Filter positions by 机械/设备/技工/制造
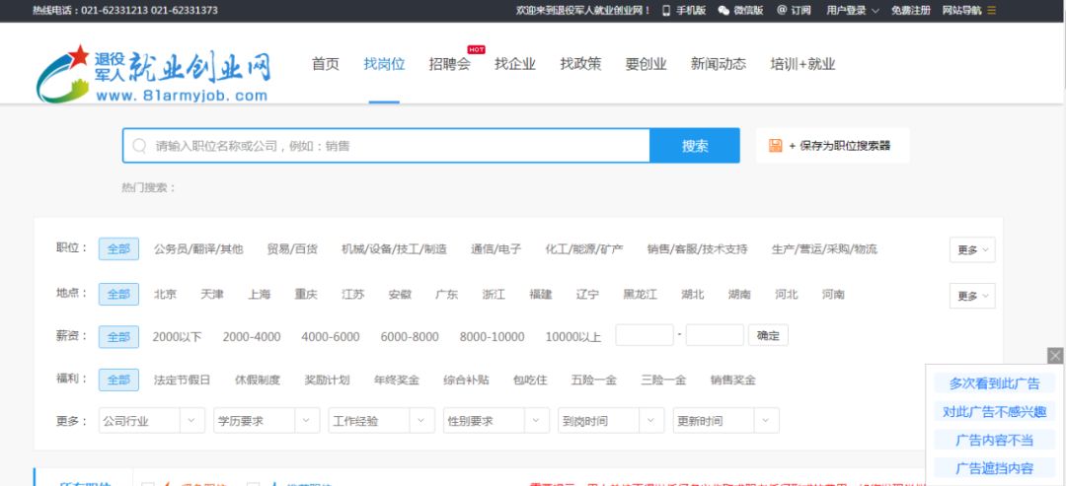Screen dimensions: 1066x486 (394, 249)
